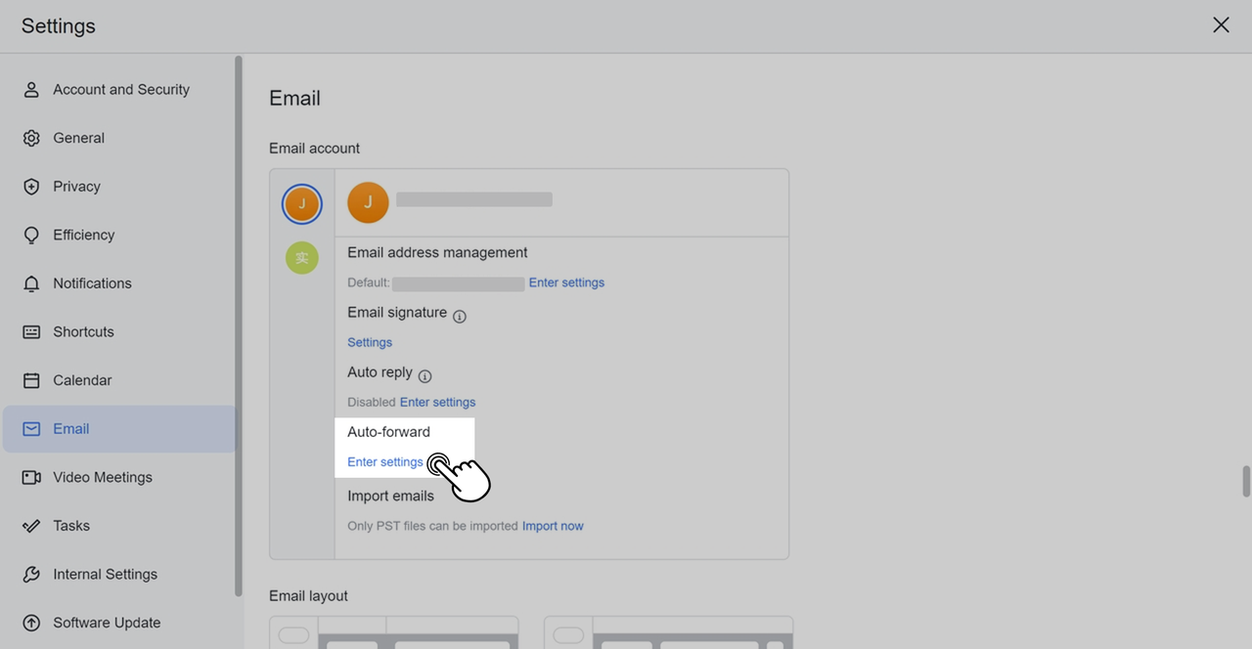This screenshot has height=649, width=1252.
Task: Click Enter settings for Auto-forward
Action: coord(384,461)
